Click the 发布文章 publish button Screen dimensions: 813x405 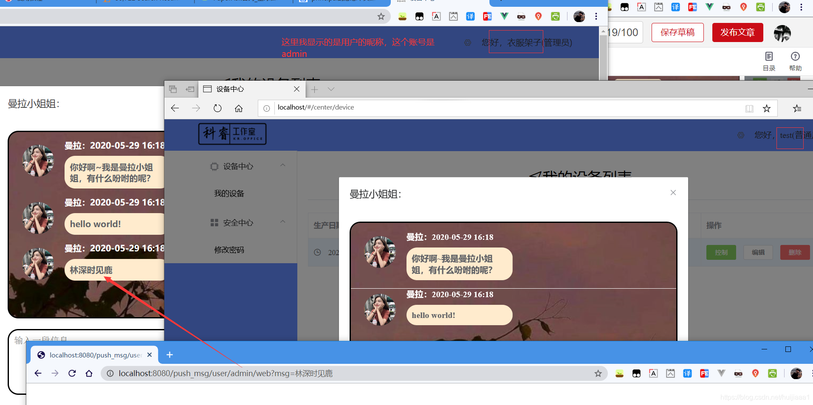tap(737, 32)
